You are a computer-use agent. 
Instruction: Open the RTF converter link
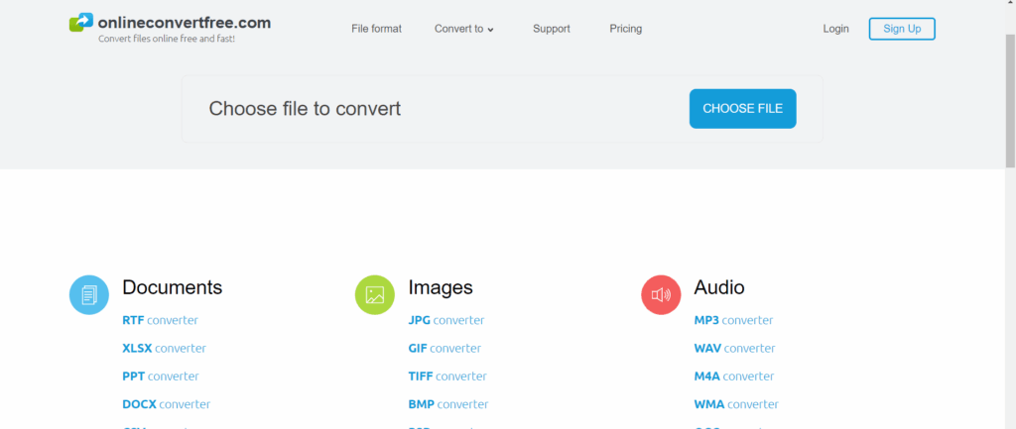click(160, 320)
